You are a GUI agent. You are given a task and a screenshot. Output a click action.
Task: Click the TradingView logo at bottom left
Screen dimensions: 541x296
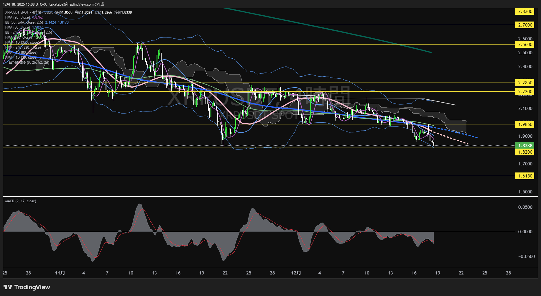pos(27,287)
